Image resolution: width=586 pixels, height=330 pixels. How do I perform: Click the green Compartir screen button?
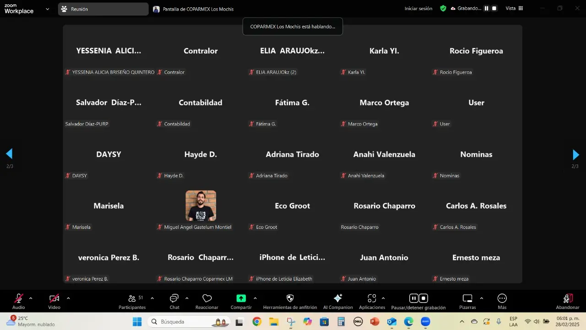tap(241, 299)
